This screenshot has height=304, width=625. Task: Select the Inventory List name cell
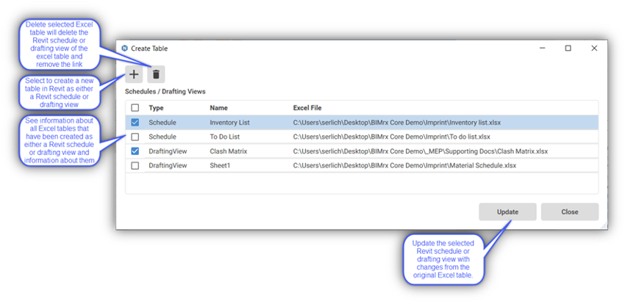[x=229, y=123]
